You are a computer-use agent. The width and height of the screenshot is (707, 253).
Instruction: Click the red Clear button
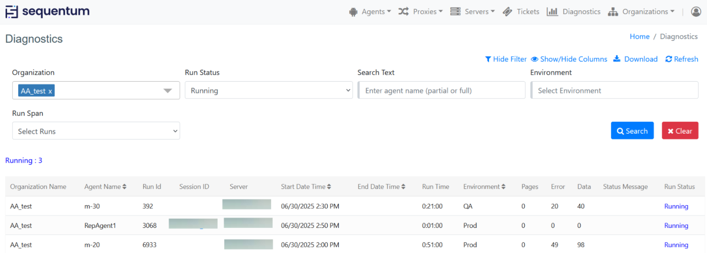click(x=680, y=131)
